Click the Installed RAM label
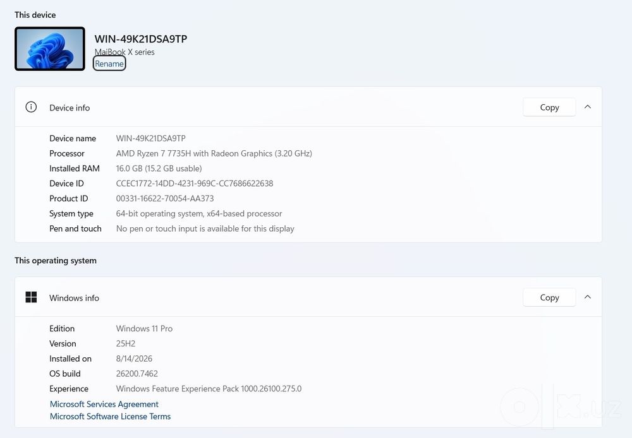632x438 pixels. click(x=75, y=169)
